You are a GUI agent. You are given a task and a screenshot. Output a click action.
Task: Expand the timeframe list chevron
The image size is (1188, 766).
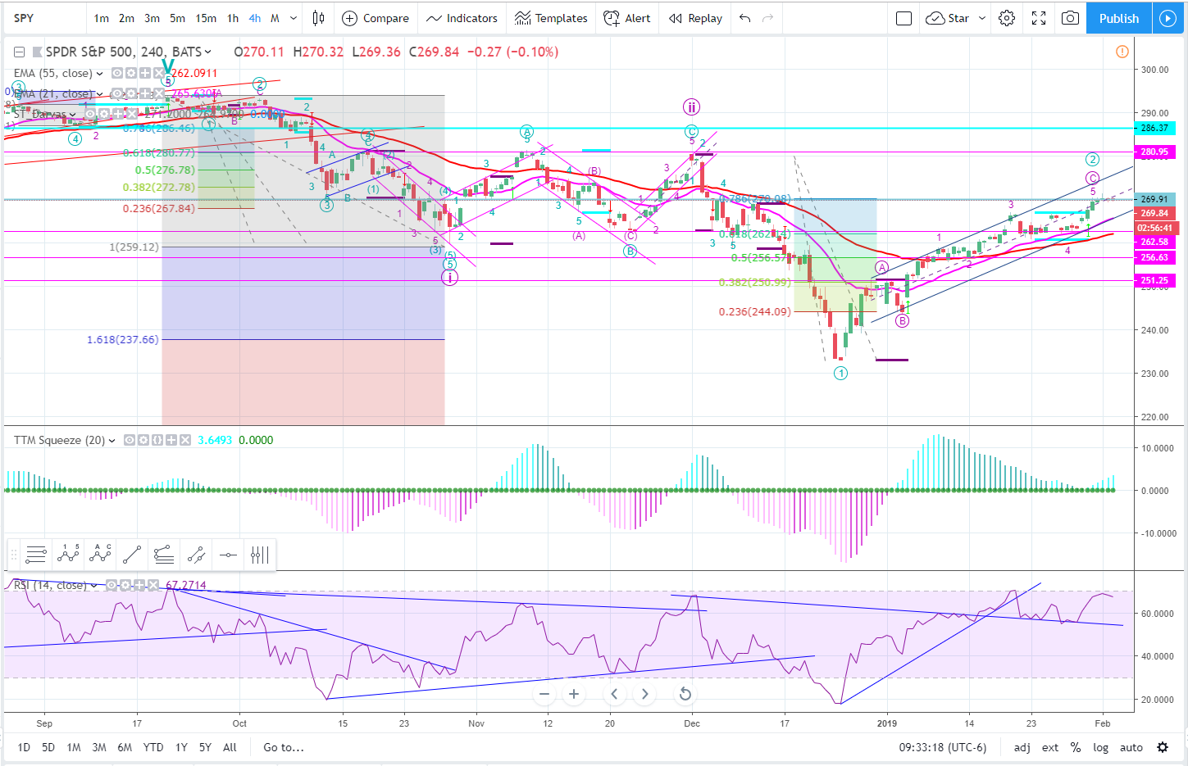(294, 18)
